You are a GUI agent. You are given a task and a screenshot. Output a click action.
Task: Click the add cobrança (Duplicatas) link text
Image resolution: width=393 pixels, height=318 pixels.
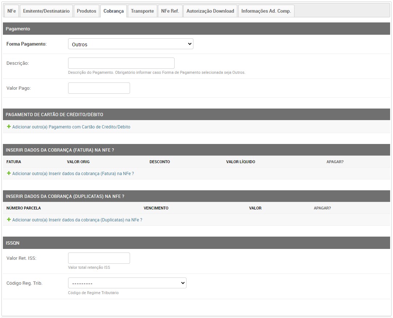[77, 220]
